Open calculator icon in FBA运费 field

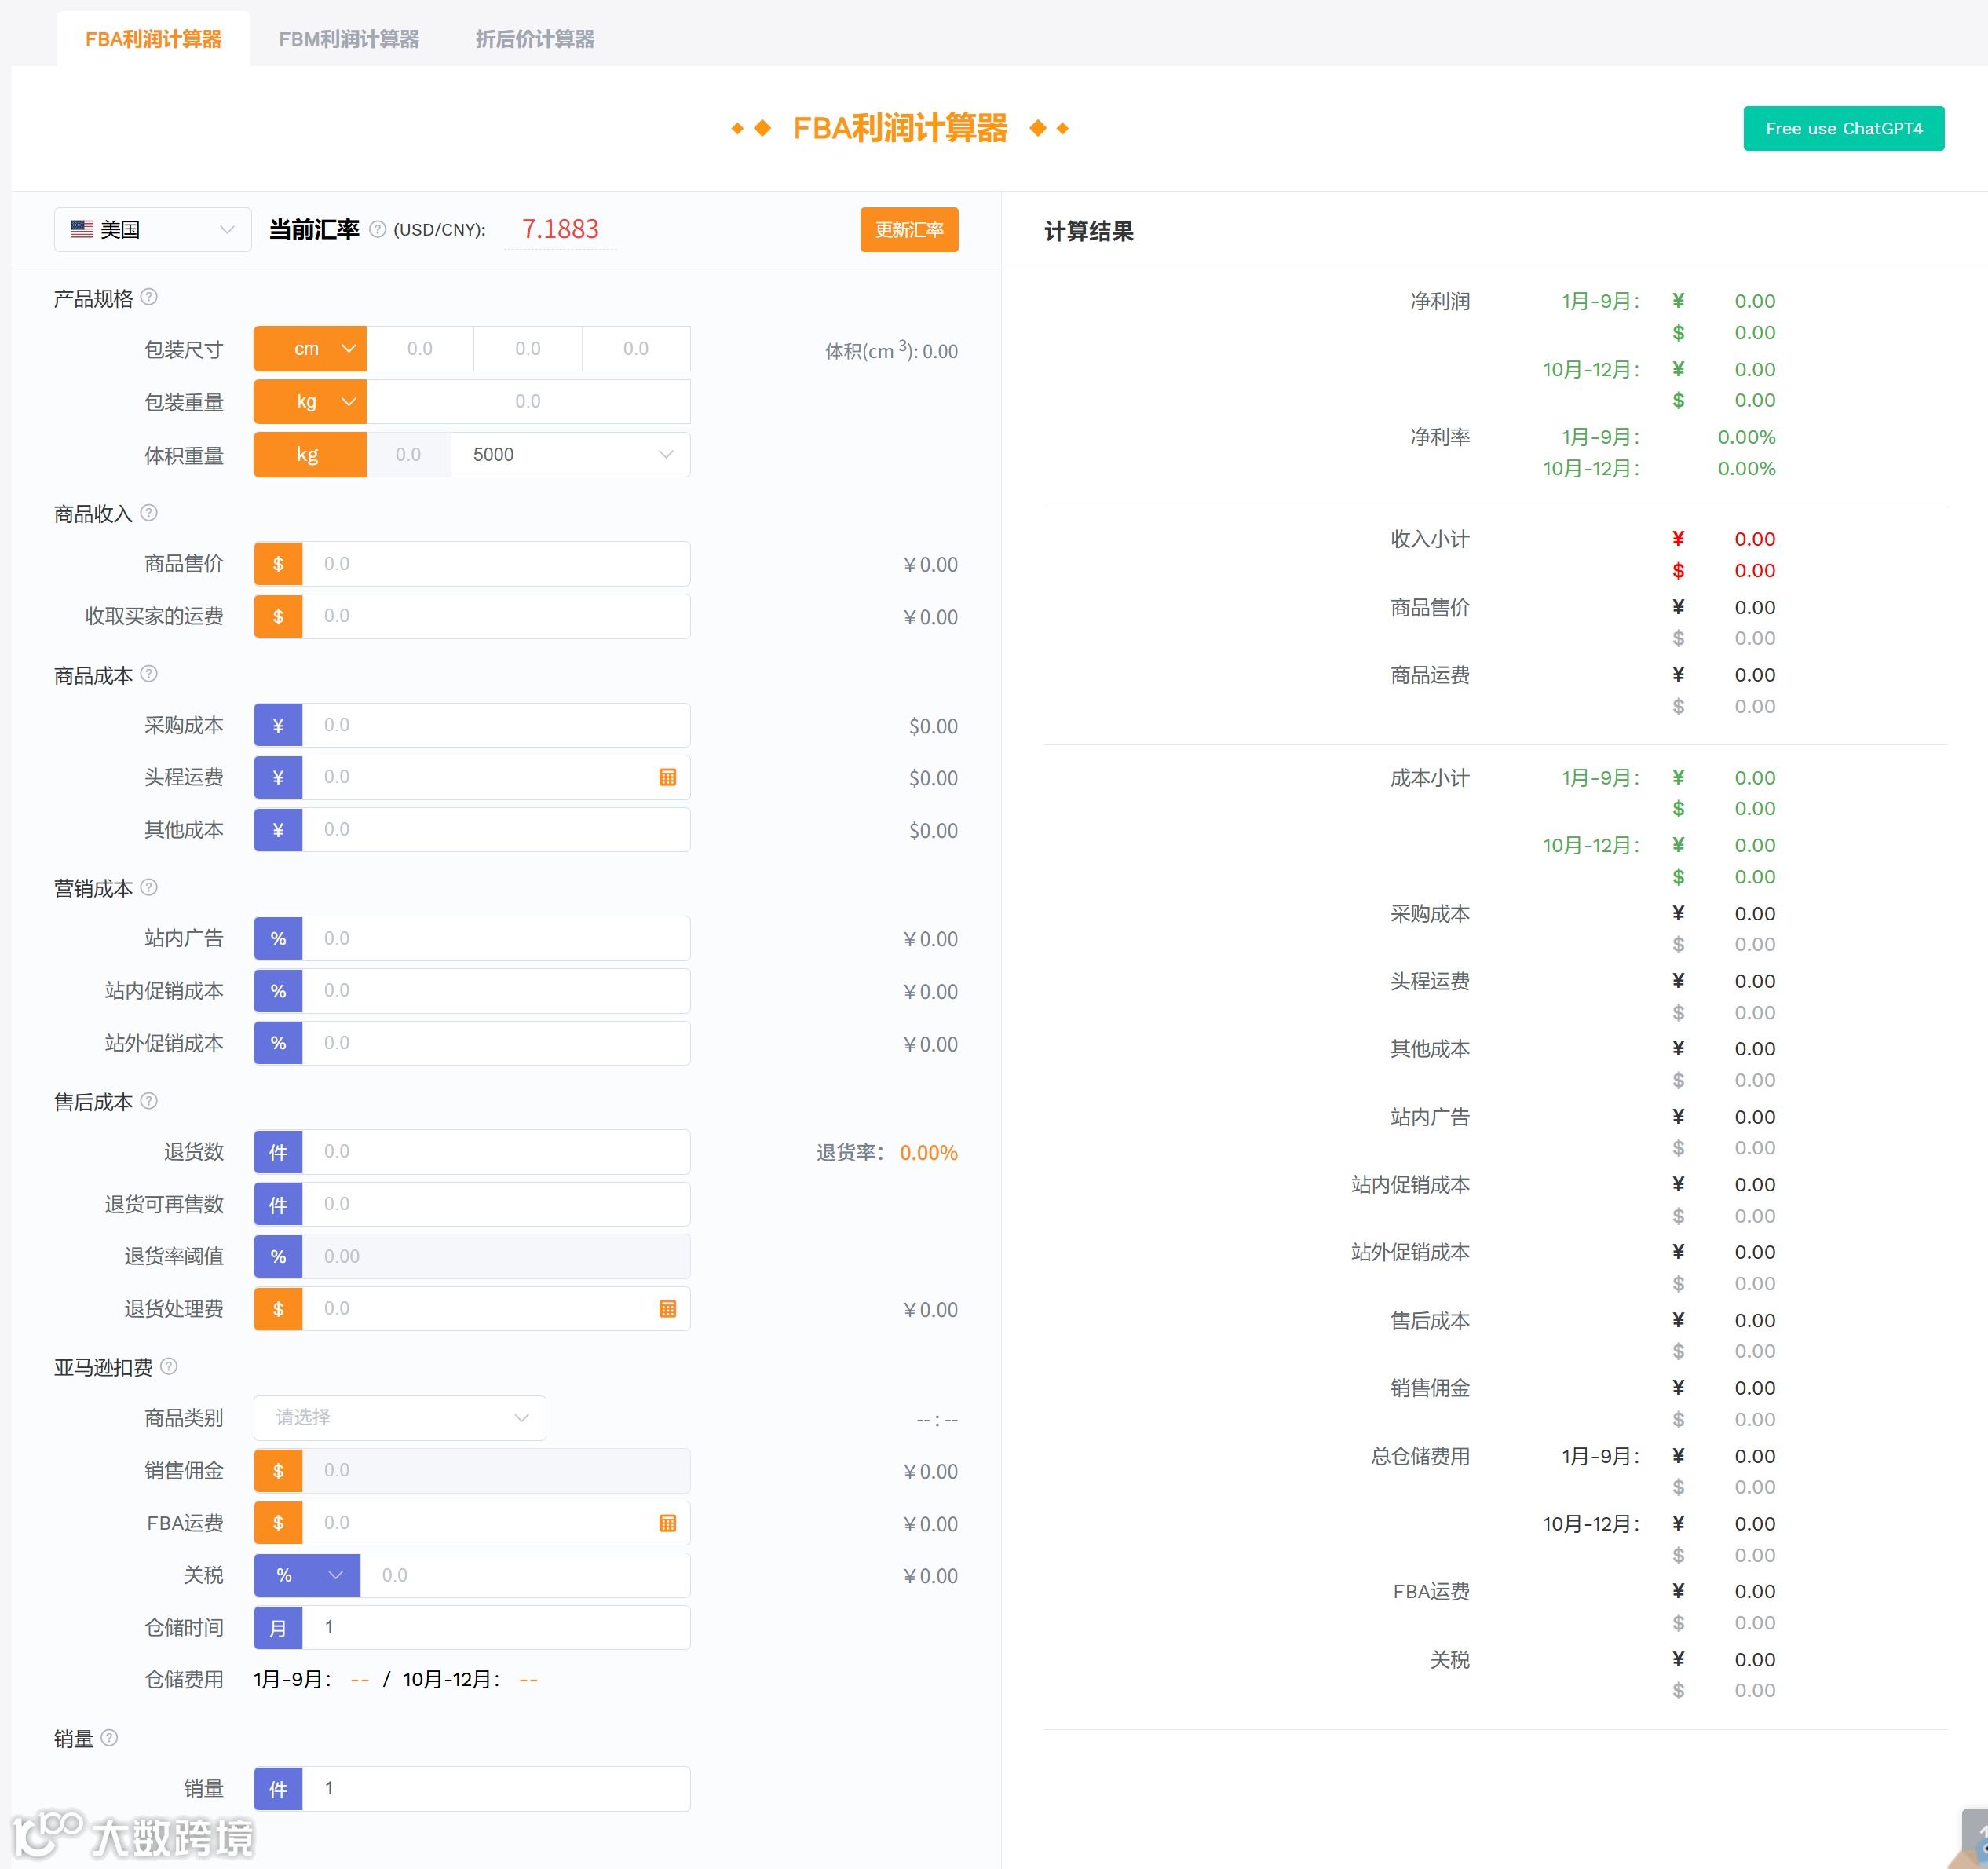tap(667, 1523)
